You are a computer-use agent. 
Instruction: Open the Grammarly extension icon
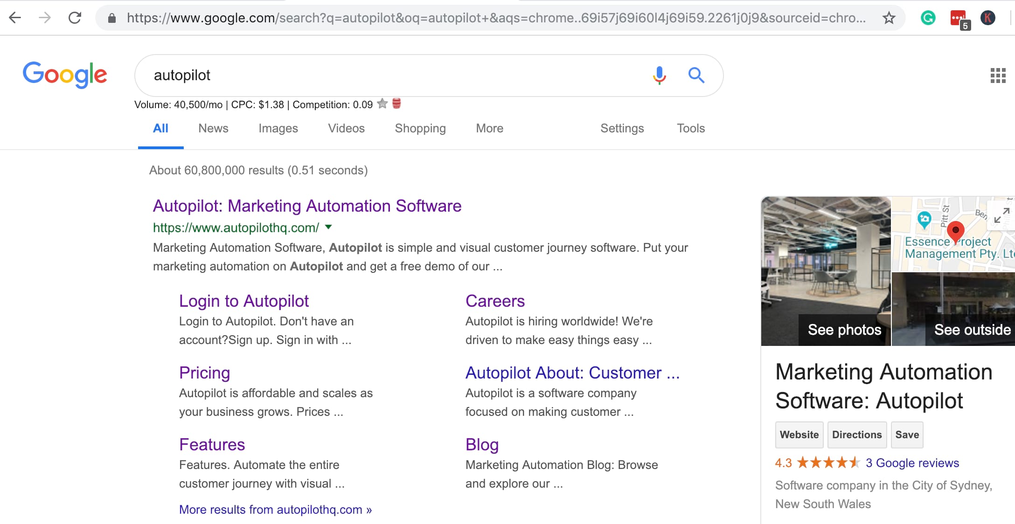pyautogui.click(x=928, y=18)
